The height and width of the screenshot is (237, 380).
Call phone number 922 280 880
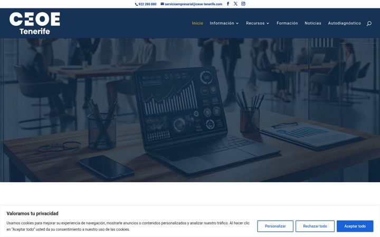[147, 4]
